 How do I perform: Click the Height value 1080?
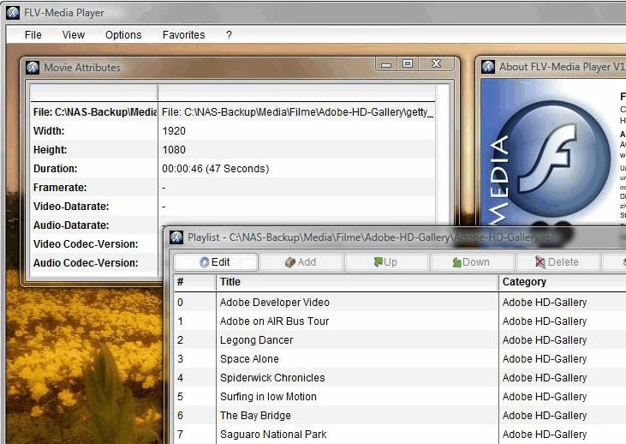[x=174, y=150]
